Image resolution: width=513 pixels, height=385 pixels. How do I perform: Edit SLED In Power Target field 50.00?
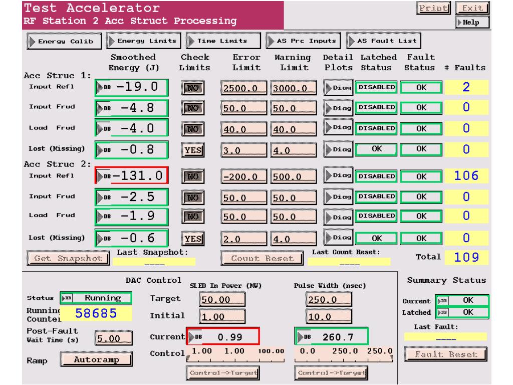(222, 299)
